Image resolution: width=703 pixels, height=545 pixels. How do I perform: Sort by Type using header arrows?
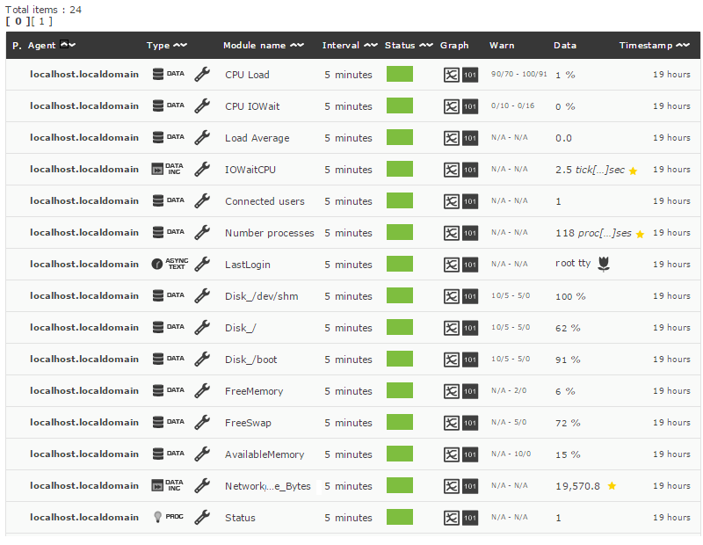(x=180, y=46)
